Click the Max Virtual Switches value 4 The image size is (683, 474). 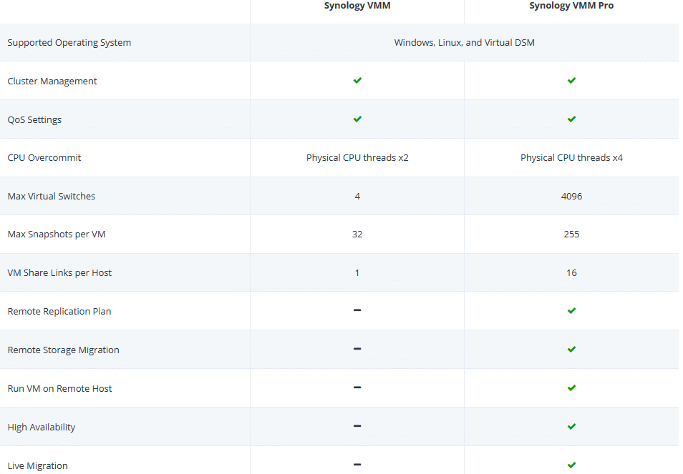click(357, 196)
